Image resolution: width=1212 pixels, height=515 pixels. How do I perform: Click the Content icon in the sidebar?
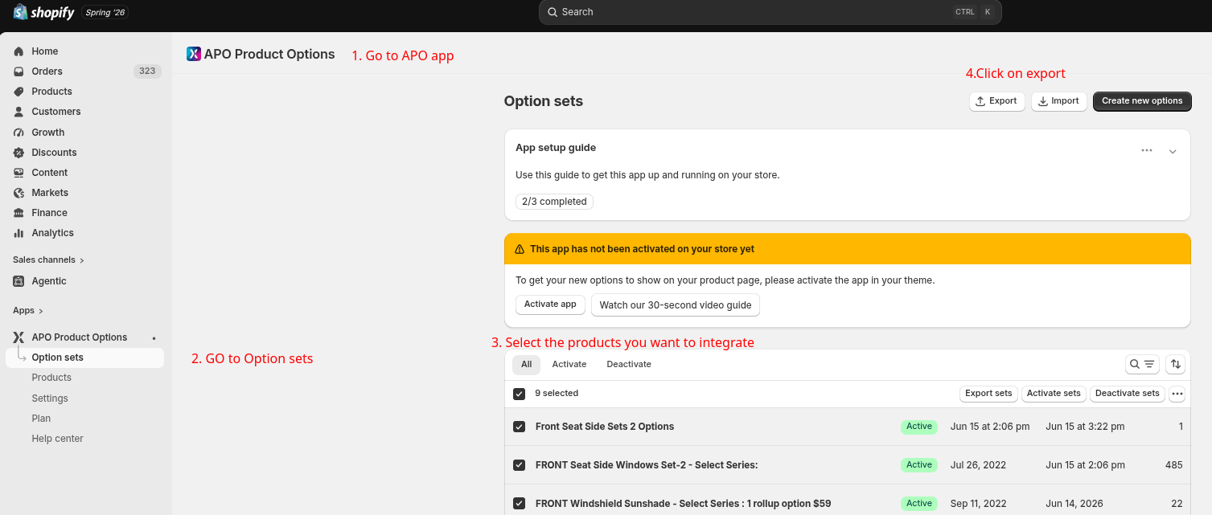pos(18,173)
